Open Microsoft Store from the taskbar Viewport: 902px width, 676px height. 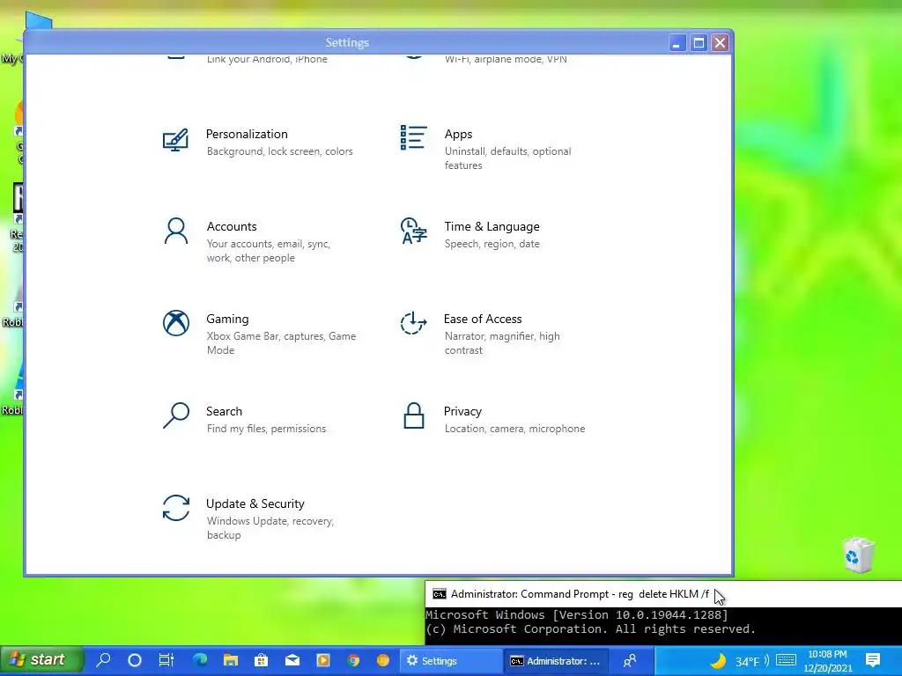click(262, 660)
